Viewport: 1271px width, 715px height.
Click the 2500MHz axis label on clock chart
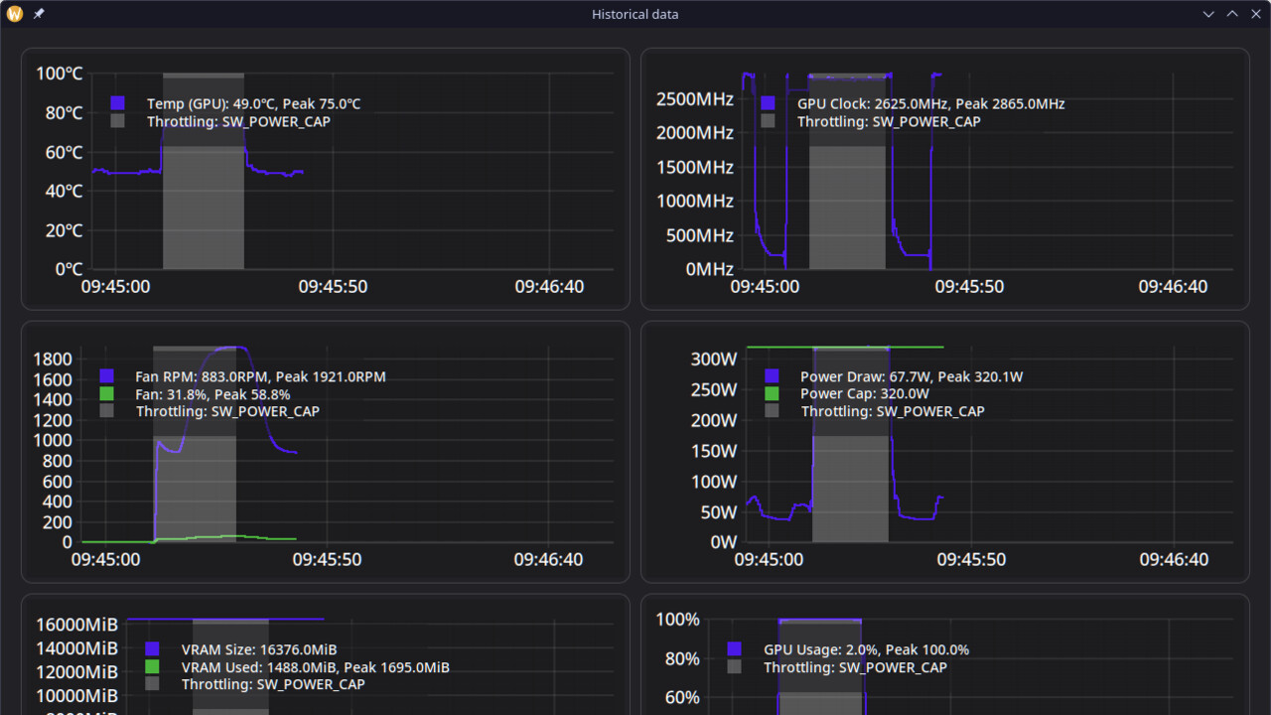point(695,99)
